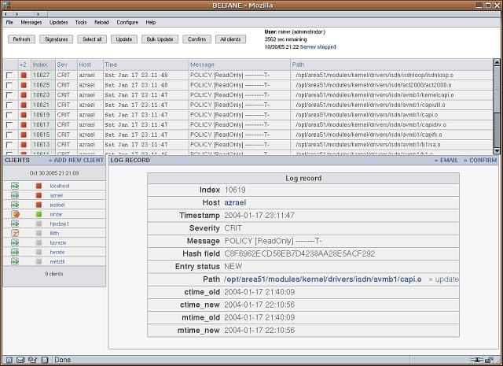
Task: Open the File menu
Action: [x=9, y=23]
